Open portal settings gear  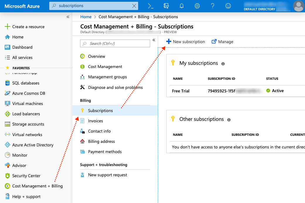[197, 6]
